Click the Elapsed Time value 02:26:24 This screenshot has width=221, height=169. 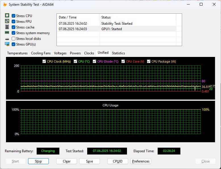(x=169, y=151)
